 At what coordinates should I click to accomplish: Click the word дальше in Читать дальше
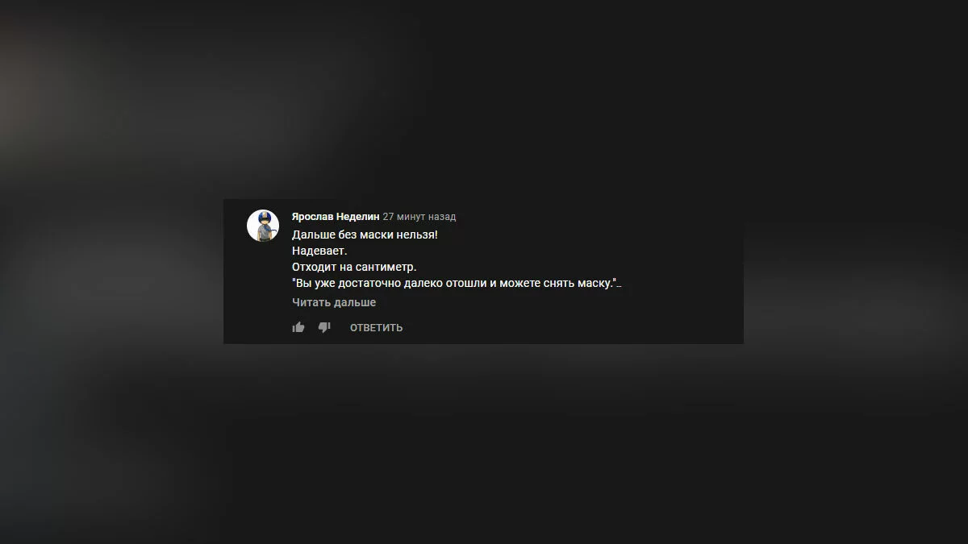[356, 302]
